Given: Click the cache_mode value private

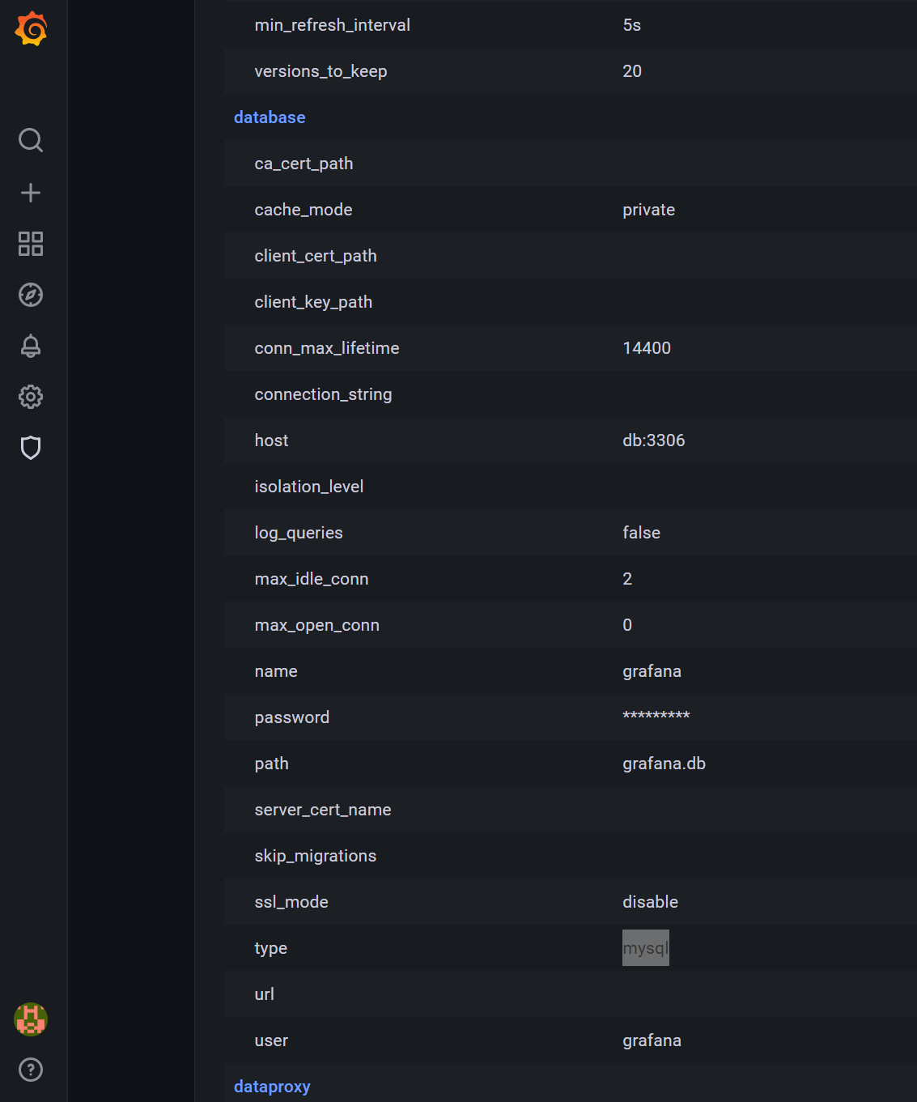Looking at the screenshot, I should (x=649, y=210).
